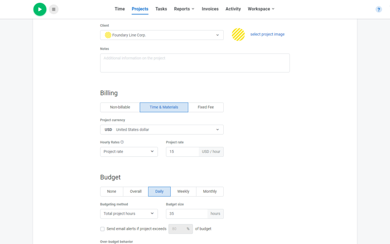Select the Non-billable billing option
The height and width of the screenshot is (244, 390).
tap(120, 107)
